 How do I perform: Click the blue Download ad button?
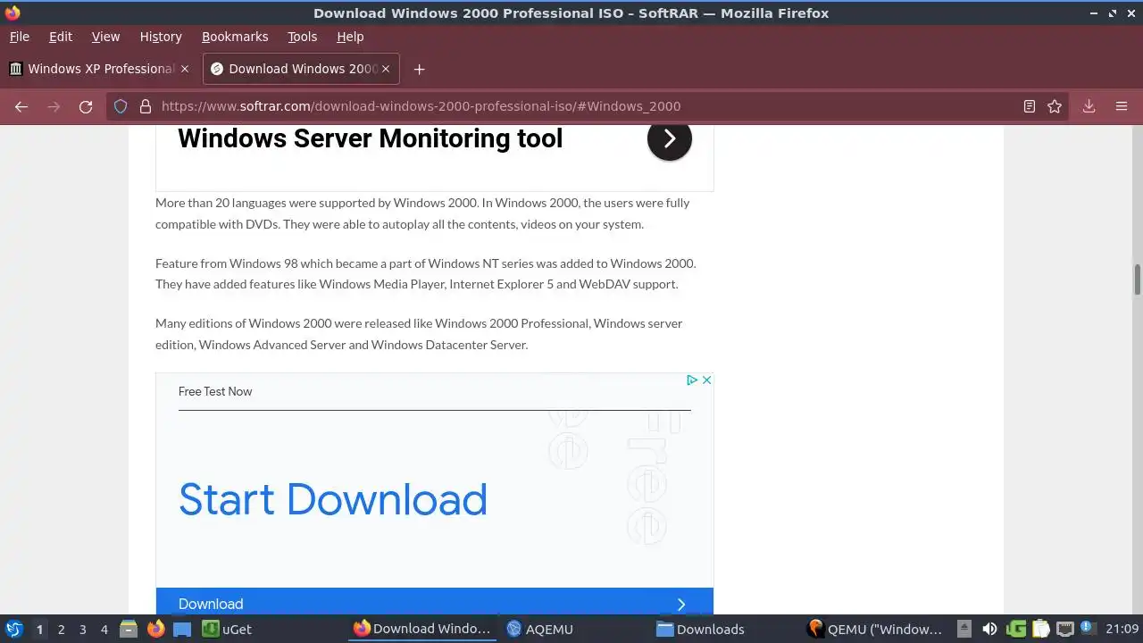pos(435,601)
